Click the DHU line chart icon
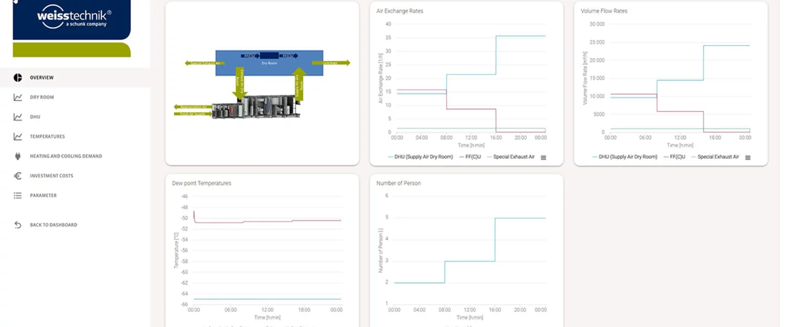This screenshot has width=785, height=327. click(18, 117)
